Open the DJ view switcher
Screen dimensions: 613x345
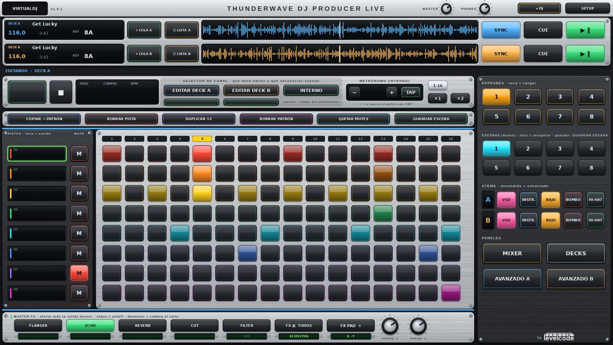[x=539, y=8]
